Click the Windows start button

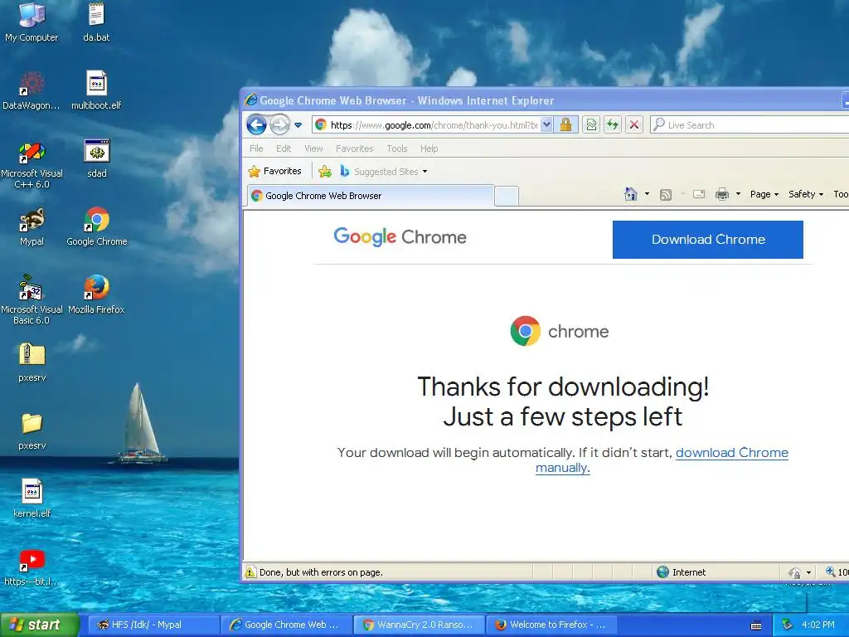pyautogui.click(x=40, y=625)
